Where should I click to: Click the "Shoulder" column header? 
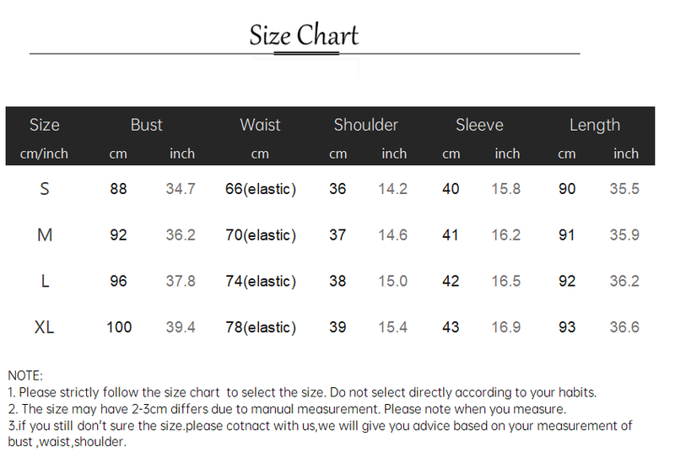coord(365,125)
